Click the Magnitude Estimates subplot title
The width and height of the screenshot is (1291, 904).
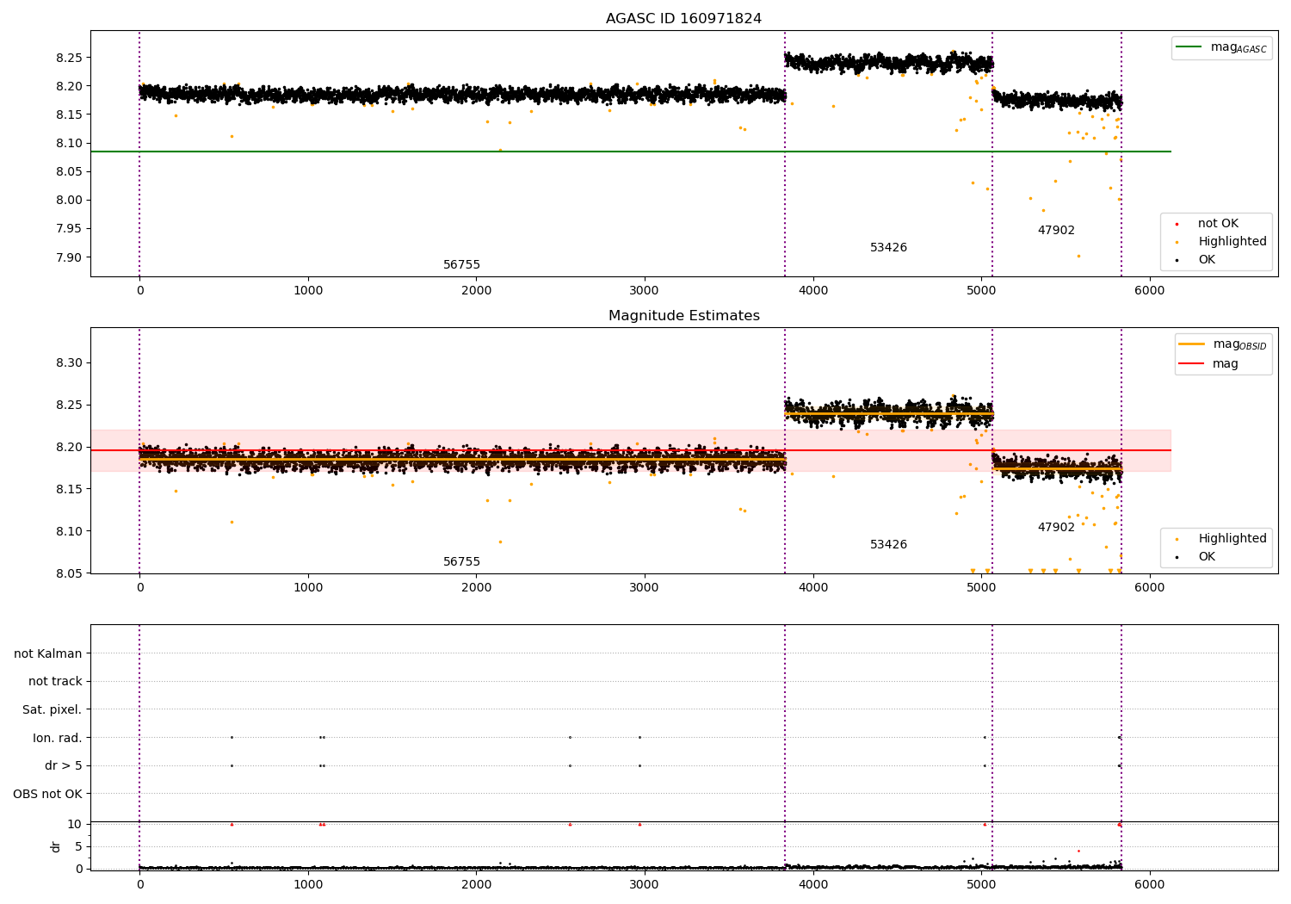(x=683, y=316)
